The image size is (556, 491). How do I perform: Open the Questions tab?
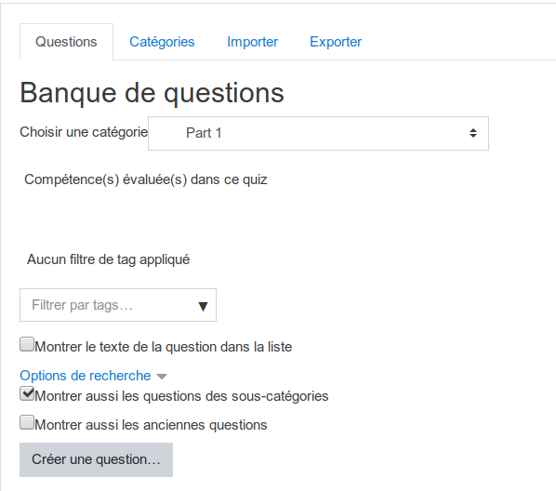coord(66,42)
